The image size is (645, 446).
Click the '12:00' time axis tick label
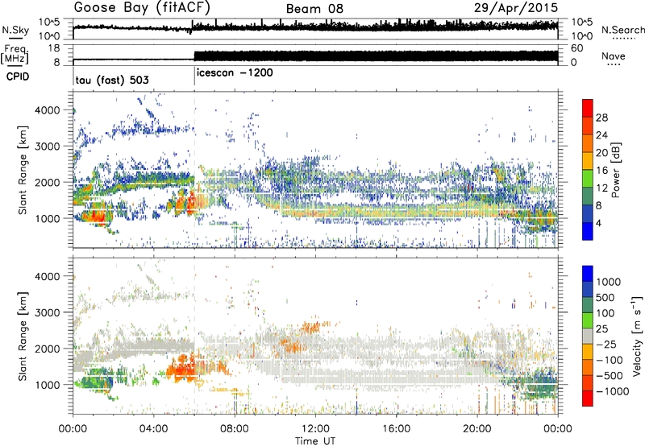[x=315, y=429]
